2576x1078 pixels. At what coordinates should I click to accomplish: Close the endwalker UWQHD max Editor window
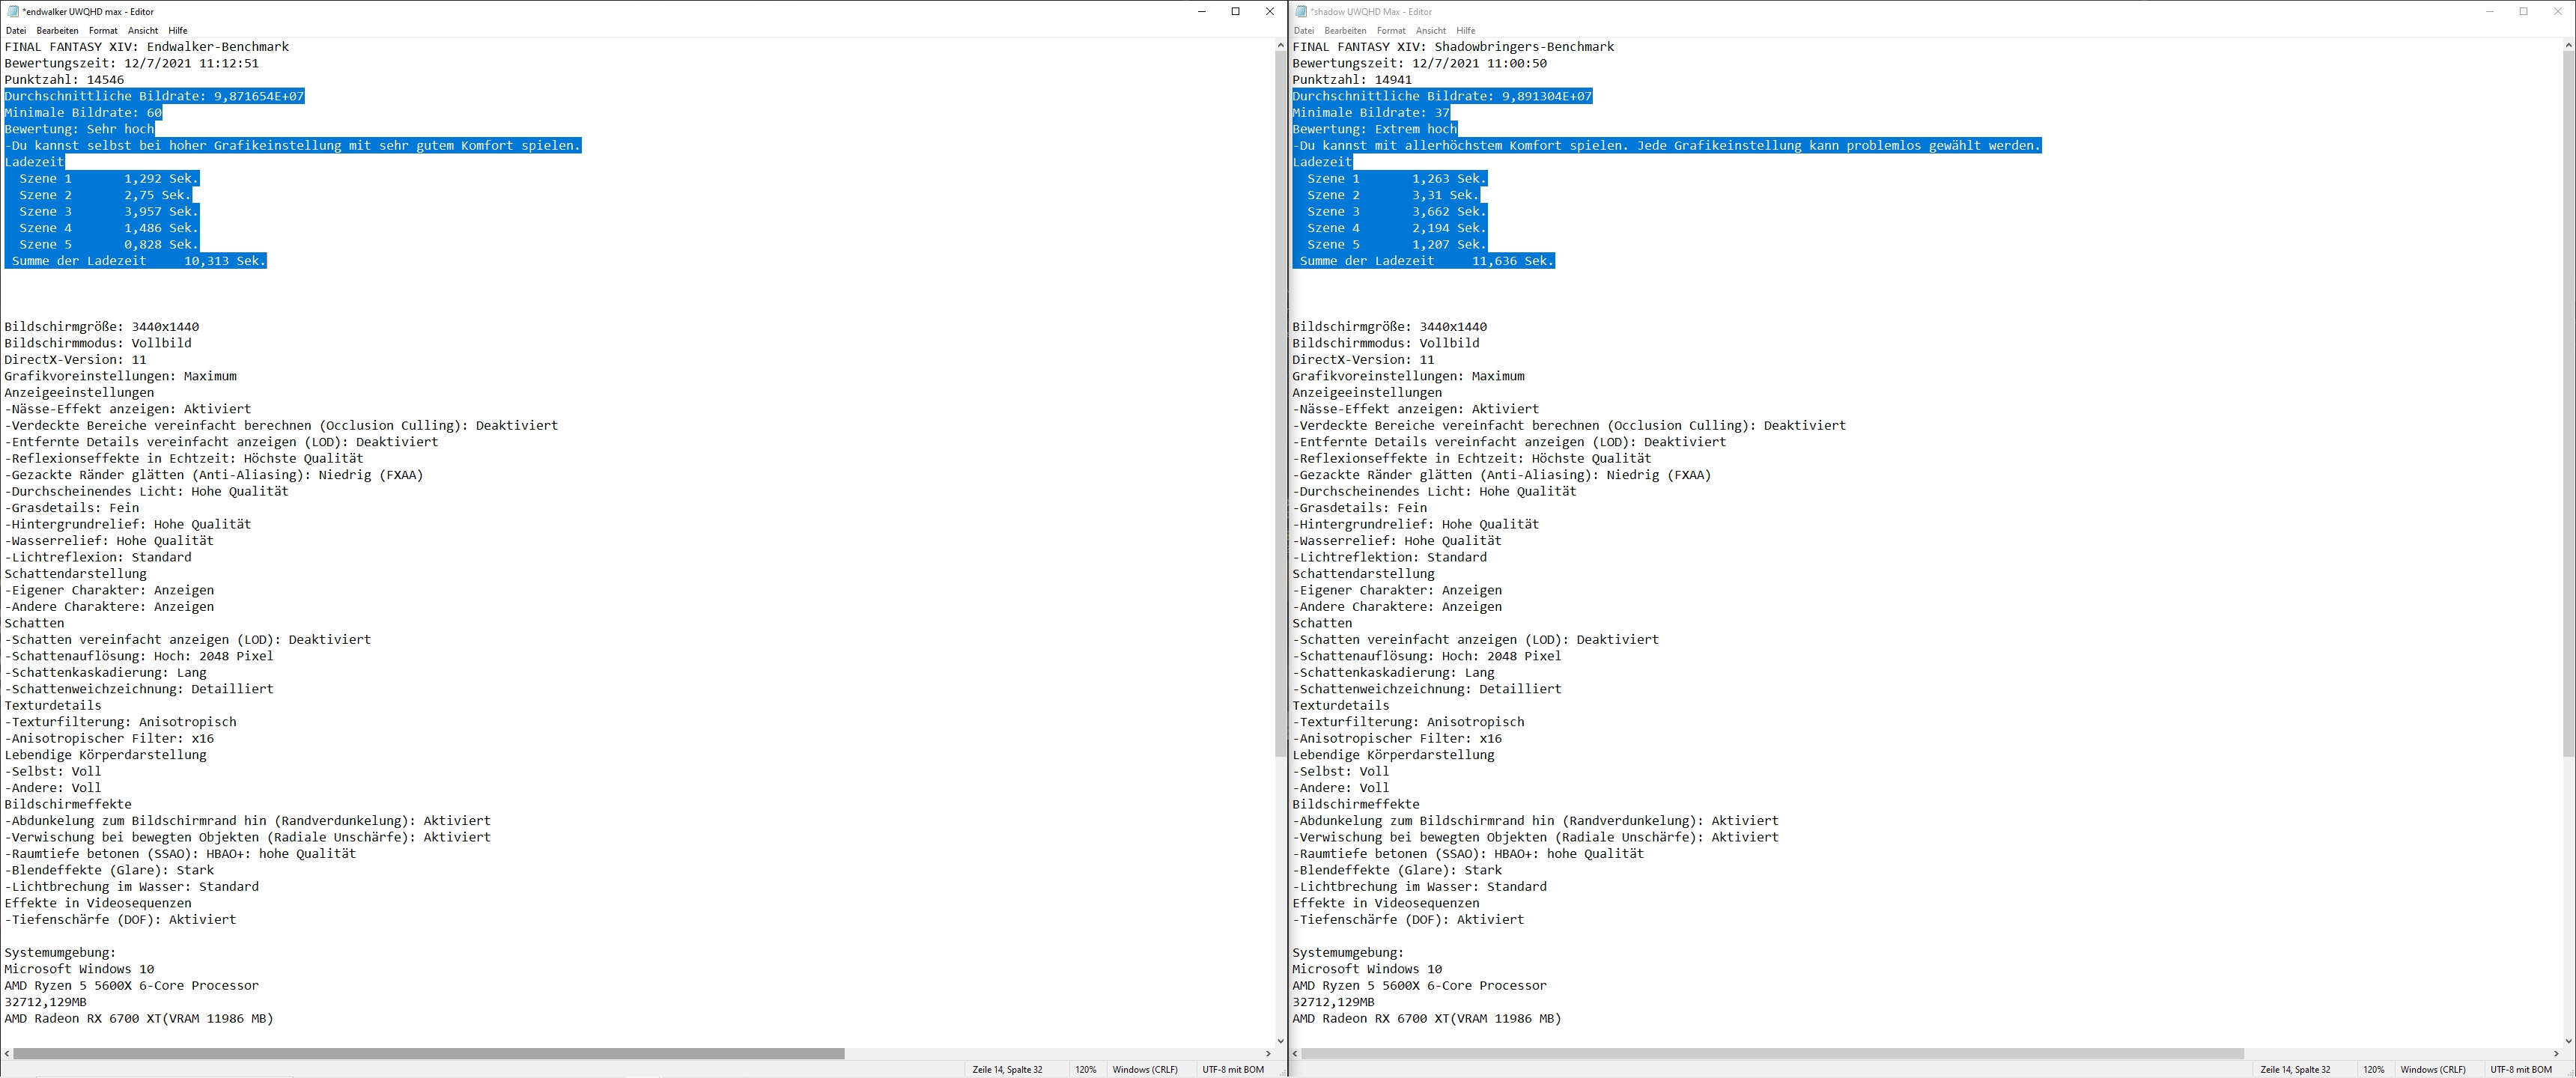[x=1269, y=12]
